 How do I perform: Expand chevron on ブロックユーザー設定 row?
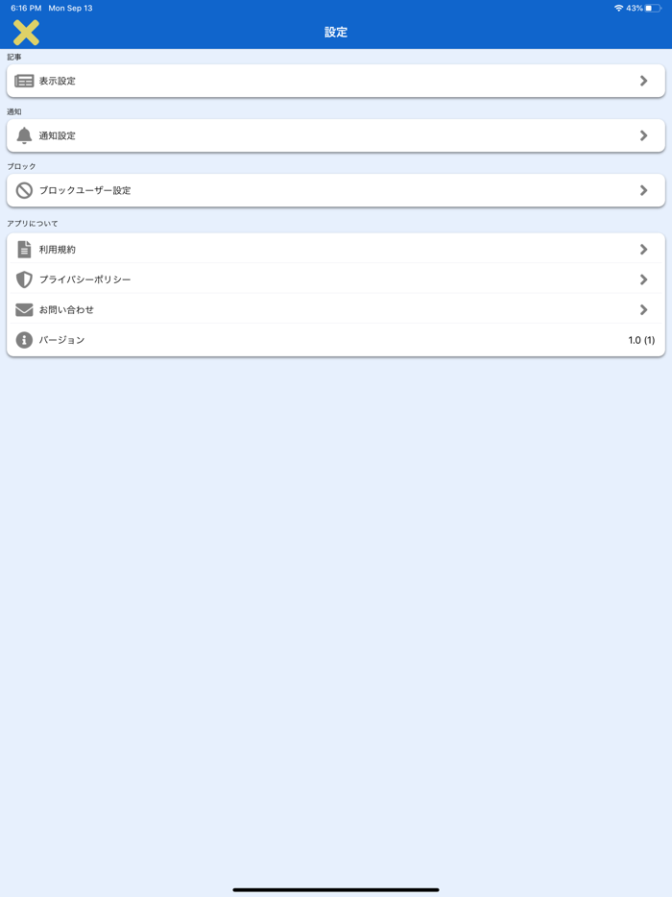click(x=643, y=191)
